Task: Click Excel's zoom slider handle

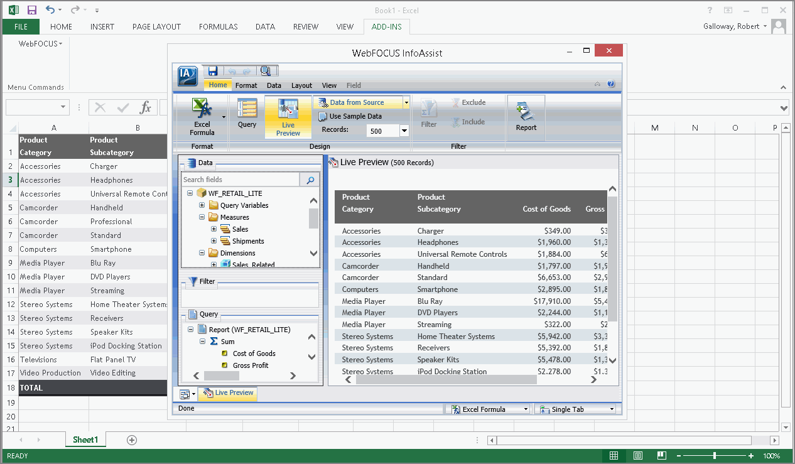Action: click(x=714, y=456)
